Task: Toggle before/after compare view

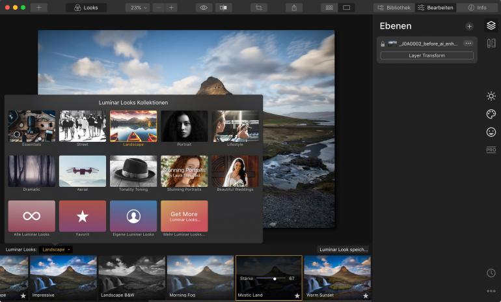Action: (x=223, y=8)
